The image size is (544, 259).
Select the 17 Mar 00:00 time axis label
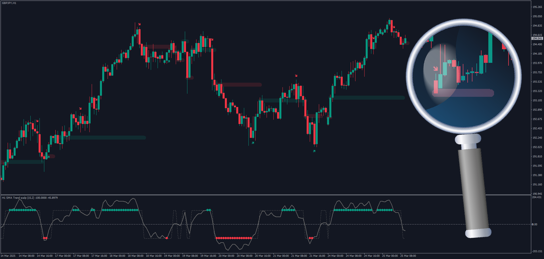click(x=63, y=256)
